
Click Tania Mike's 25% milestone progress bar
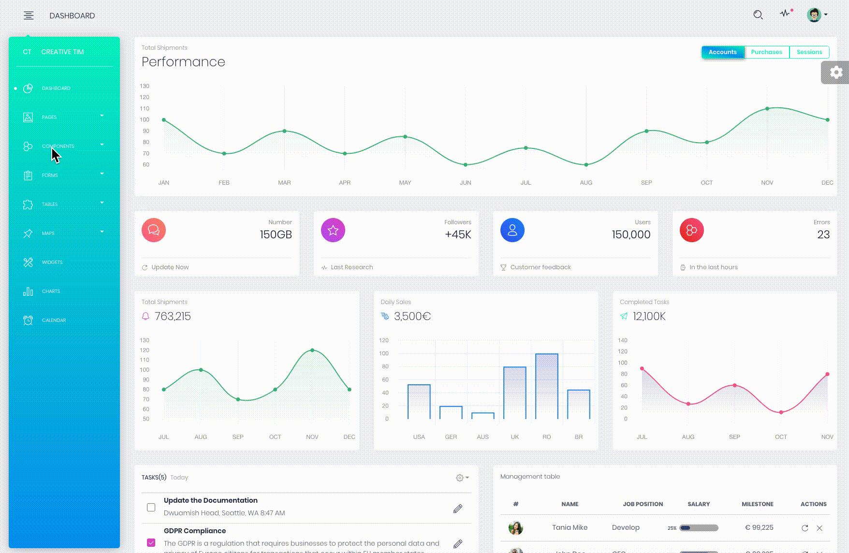click(698, 528)
